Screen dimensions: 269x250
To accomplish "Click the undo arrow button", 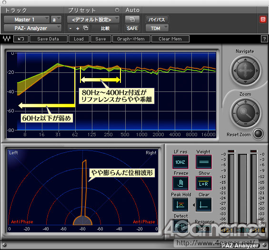I will pyautogui.click(x=21, y=39).
